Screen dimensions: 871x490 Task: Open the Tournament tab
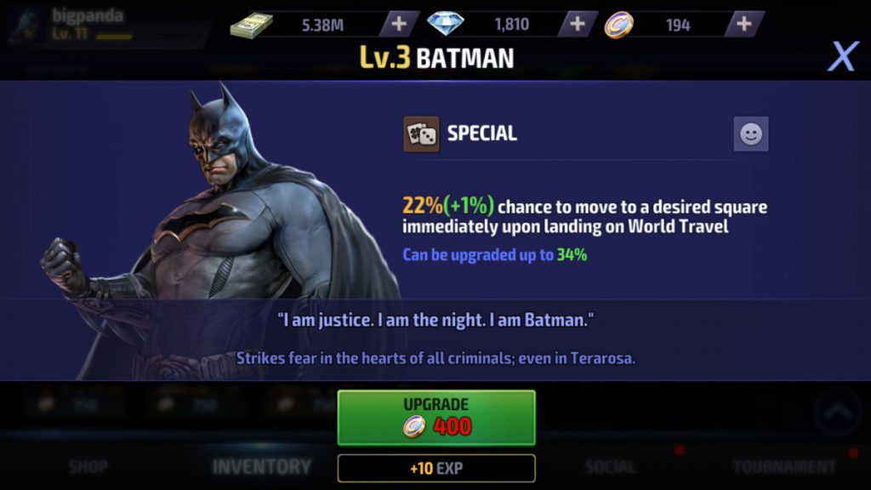783,467
